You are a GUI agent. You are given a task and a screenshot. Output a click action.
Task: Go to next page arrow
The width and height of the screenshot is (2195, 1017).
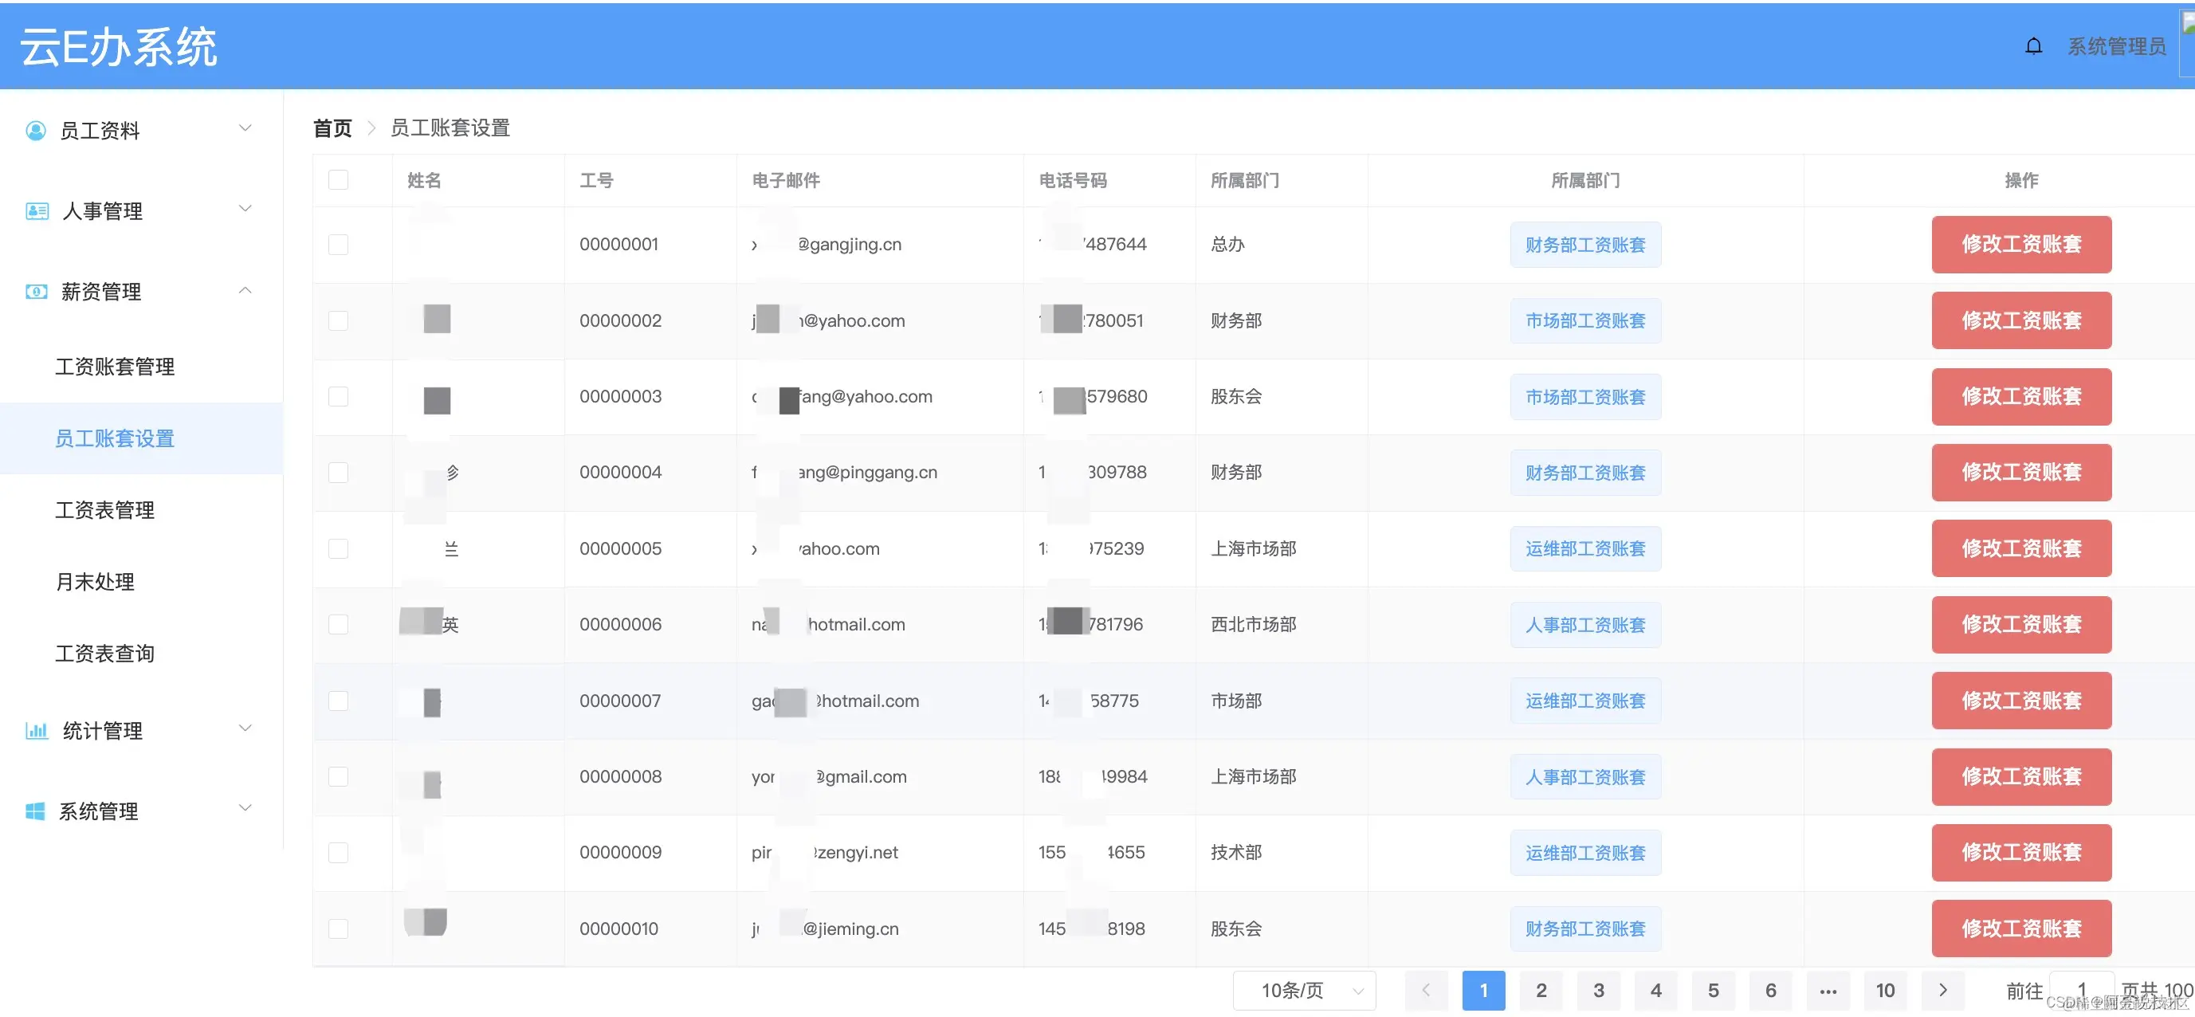[x=1942, y=990]
